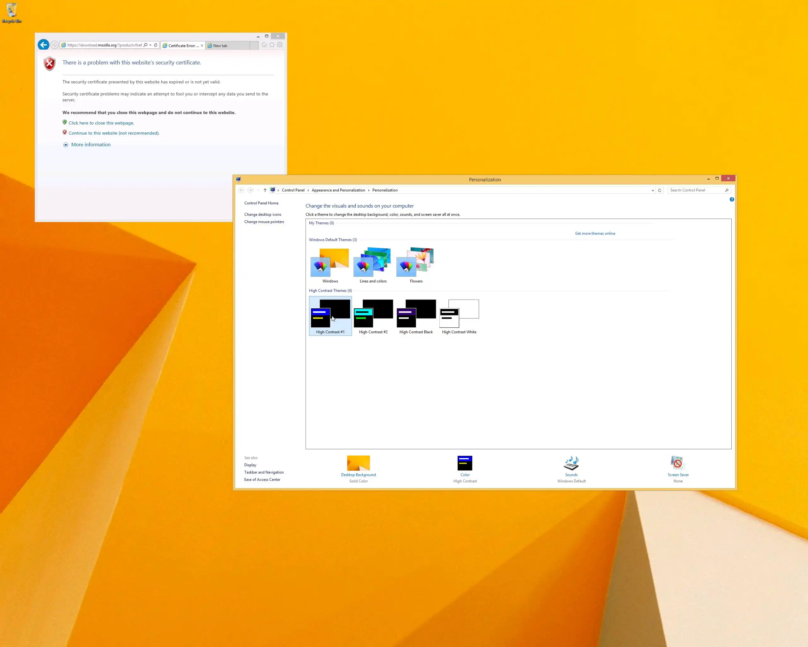Image resolution: width=808 pixels, height=647 pixels.
Task: Open the IE favorites star icon
Action: [272, 45]
